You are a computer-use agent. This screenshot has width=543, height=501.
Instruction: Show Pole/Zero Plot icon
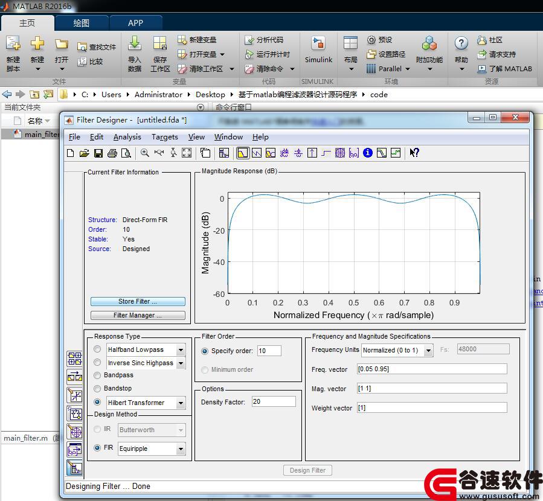coord(340,153)
